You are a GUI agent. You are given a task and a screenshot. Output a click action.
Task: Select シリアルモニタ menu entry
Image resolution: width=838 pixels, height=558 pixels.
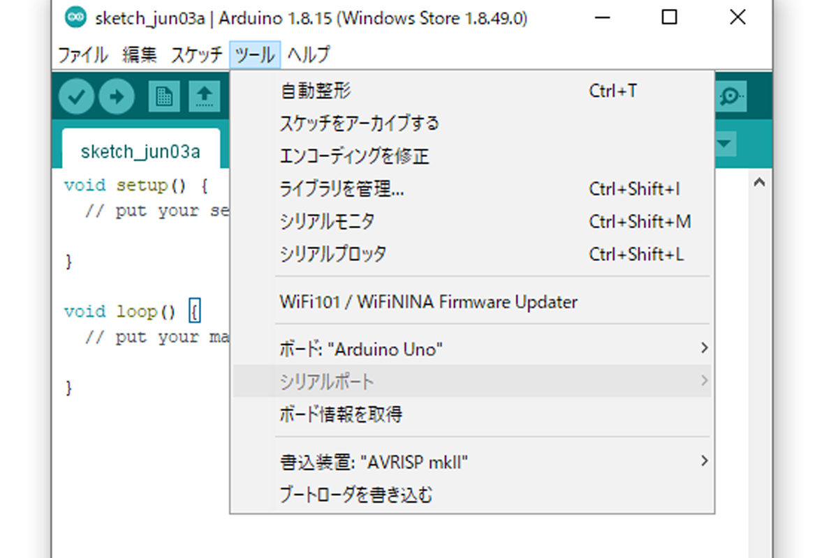pyautogui.click(x=327, y=222)
